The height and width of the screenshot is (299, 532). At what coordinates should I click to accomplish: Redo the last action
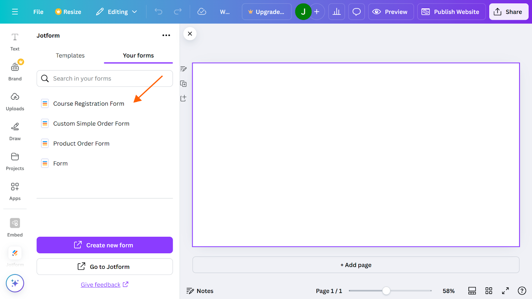click(178, 12)
